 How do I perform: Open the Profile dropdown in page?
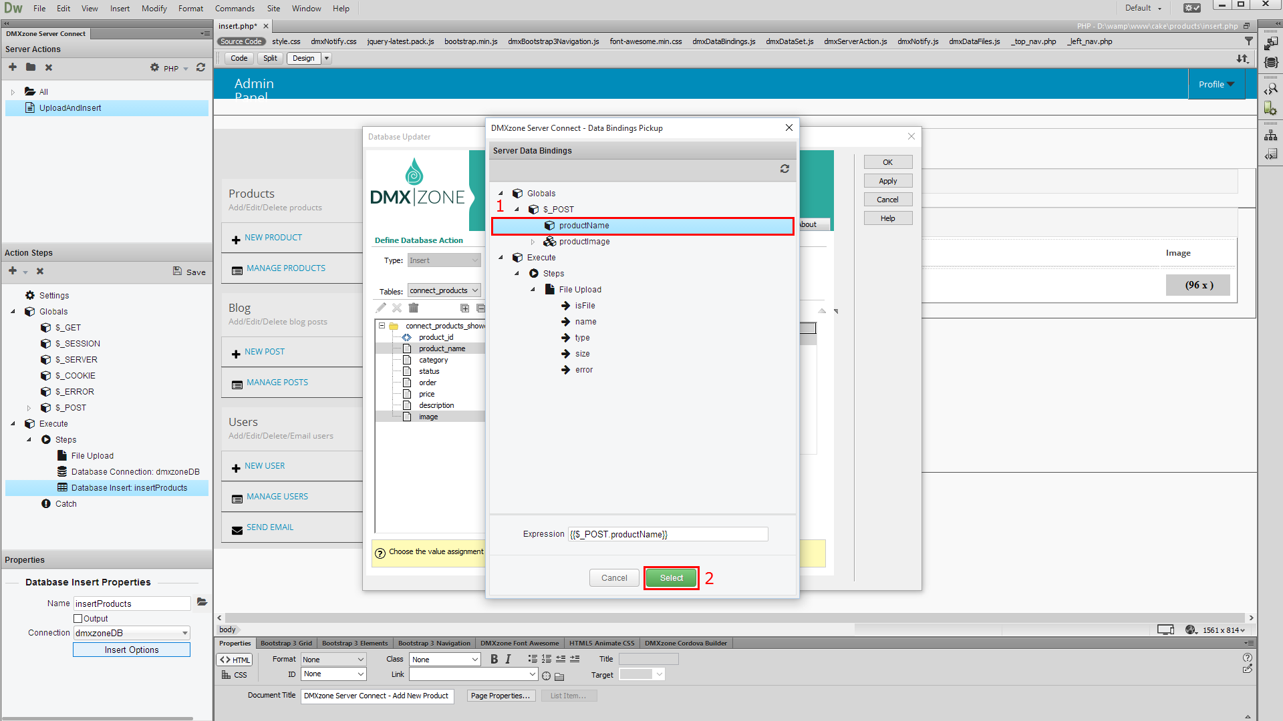tap(1216, 84)
